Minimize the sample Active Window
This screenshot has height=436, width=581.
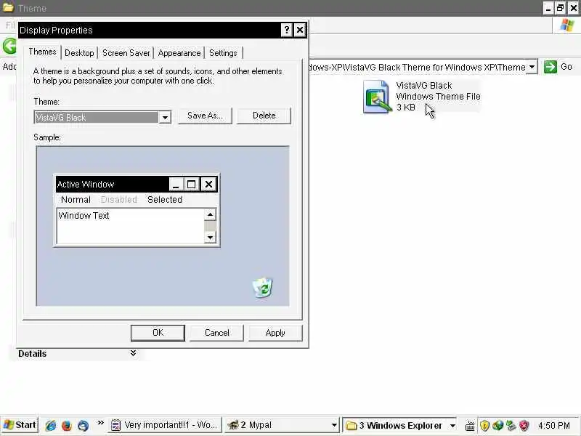pyautogui.click(x=176, y=185)
